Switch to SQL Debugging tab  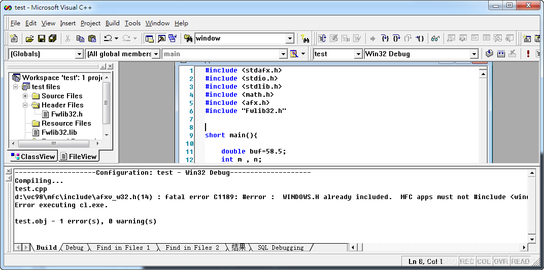tap(281, 248)
